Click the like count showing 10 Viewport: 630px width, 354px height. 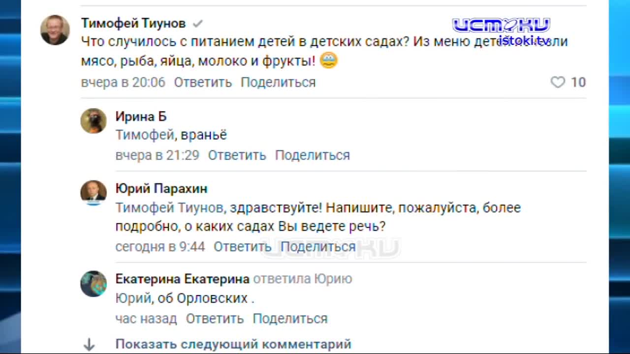point(579,82)
